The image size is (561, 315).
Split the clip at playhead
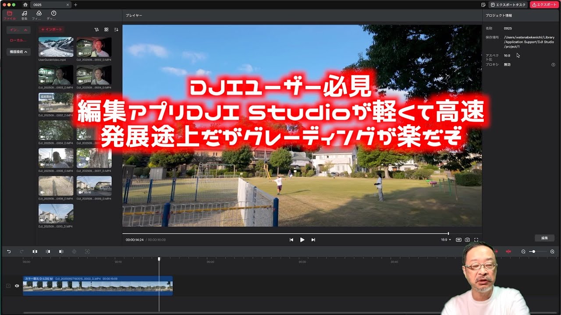tap(35, 252)
